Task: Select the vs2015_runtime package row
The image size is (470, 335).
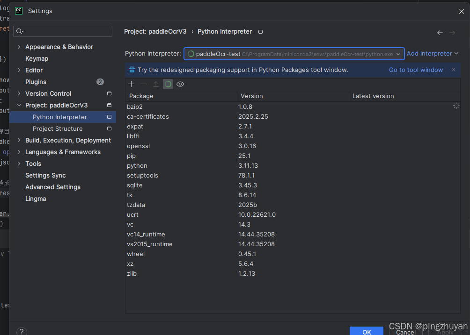Action: 293,244
